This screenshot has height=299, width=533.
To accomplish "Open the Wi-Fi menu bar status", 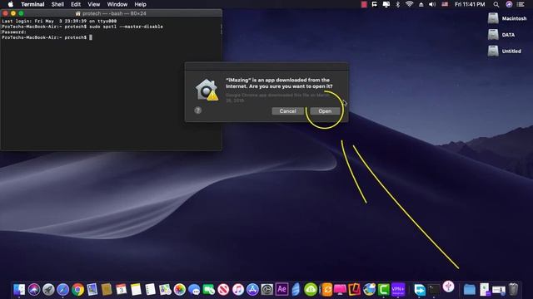I will (x=409, y=4).
